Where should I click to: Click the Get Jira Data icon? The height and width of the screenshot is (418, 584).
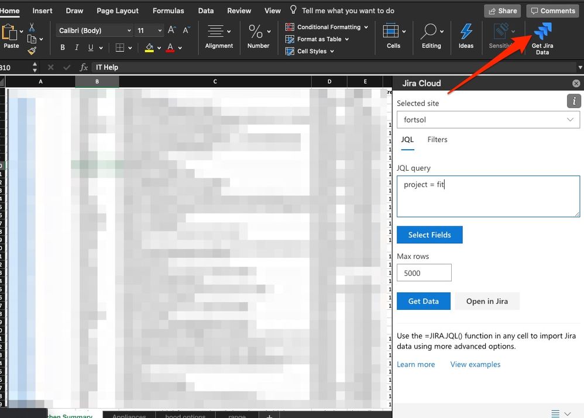tap(542, 31)
